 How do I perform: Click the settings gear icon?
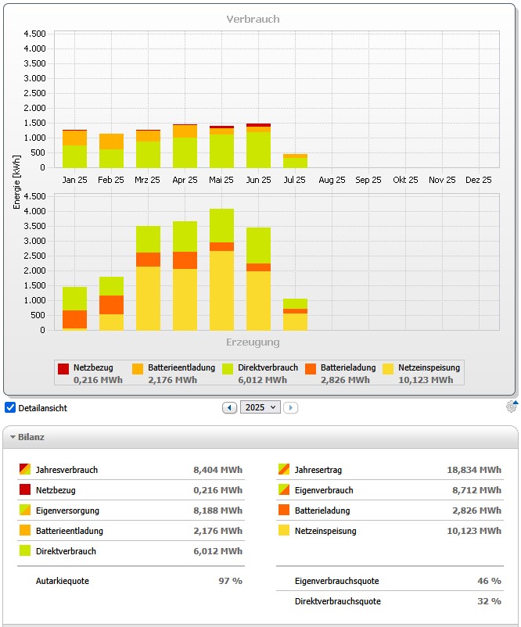(512, 407)
